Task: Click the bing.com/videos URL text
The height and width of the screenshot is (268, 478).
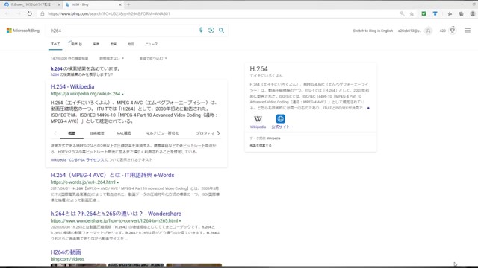Action: coord(67,259)
